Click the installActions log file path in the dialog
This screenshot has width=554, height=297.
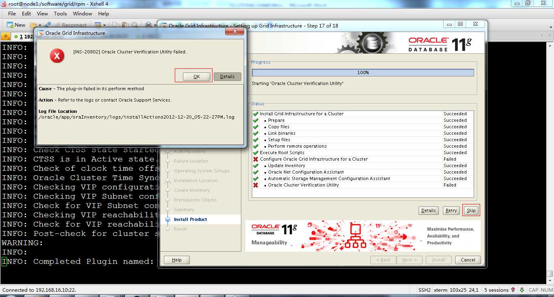coord(137,117)
